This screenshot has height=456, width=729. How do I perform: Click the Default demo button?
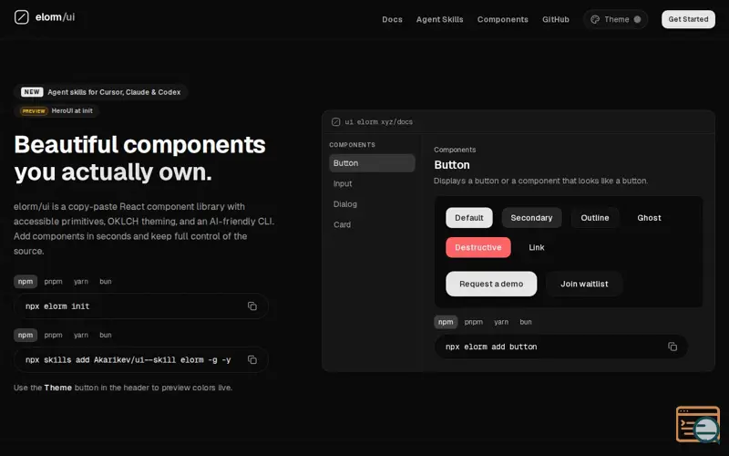pos(469,218)
